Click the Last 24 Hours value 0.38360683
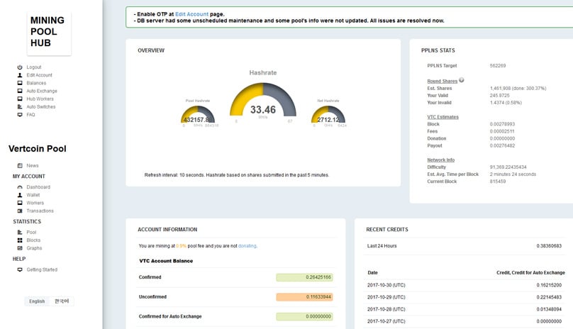 click(549, 246)
